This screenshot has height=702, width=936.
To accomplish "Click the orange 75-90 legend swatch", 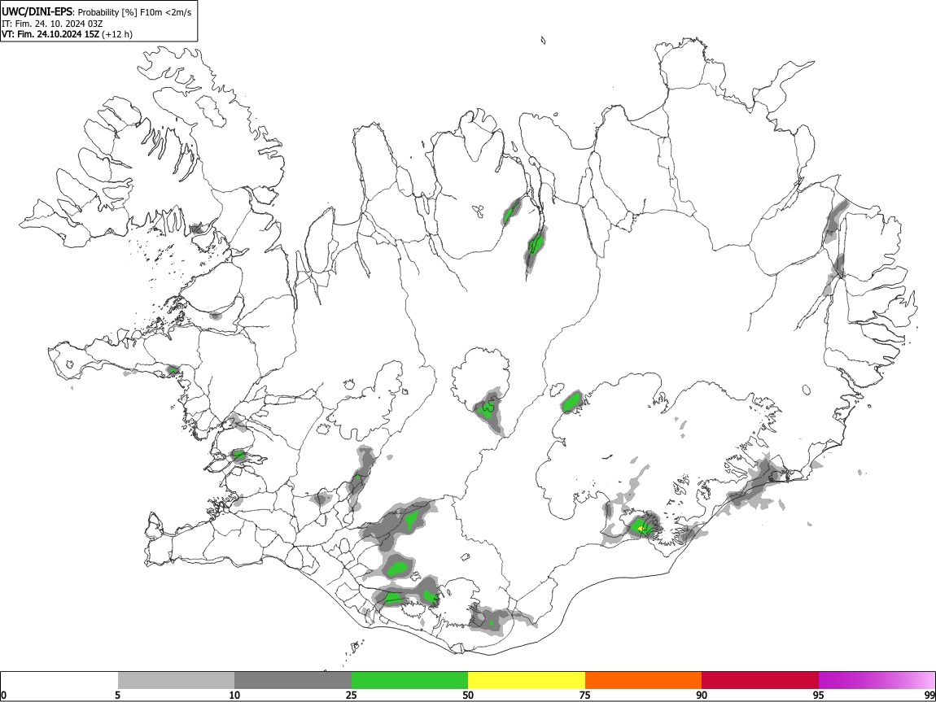I will [x=643, y=680].
